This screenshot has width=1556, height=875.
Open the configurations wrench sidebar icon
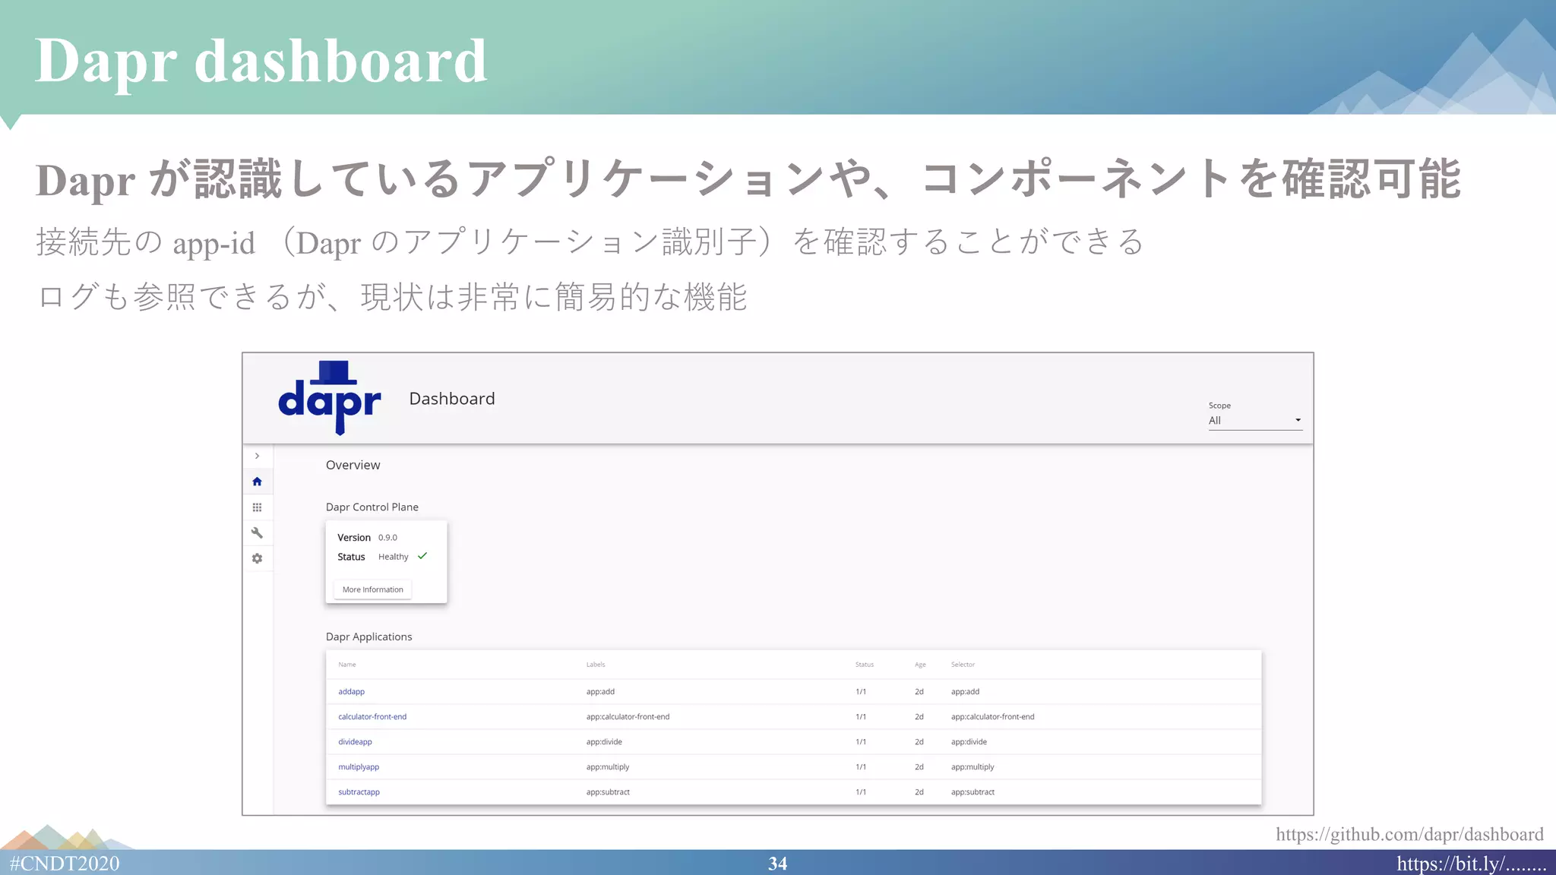click(x=257, y=532)
